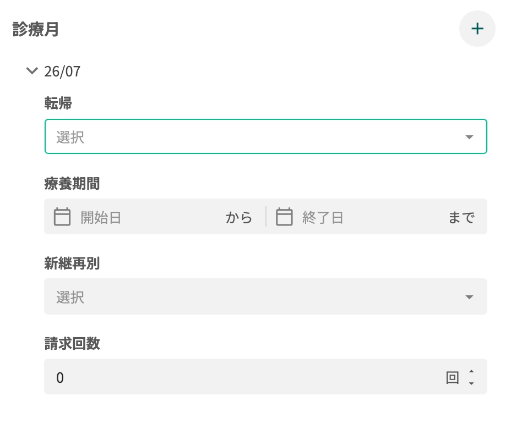
Task: Open calendar icon for 終了日
Action: point(284,217)
